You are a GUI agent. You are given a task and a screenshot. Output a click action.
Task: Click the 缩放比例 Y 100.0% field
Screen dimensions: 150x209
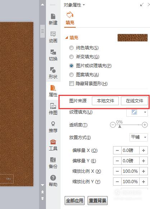point(130,182)
